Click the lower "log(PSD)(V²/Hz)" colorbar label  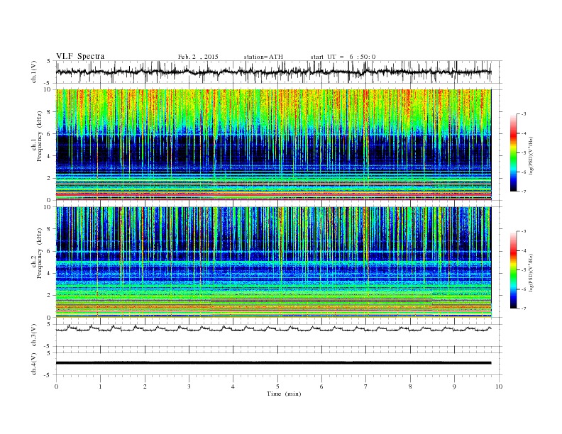[x=531, y=273]
